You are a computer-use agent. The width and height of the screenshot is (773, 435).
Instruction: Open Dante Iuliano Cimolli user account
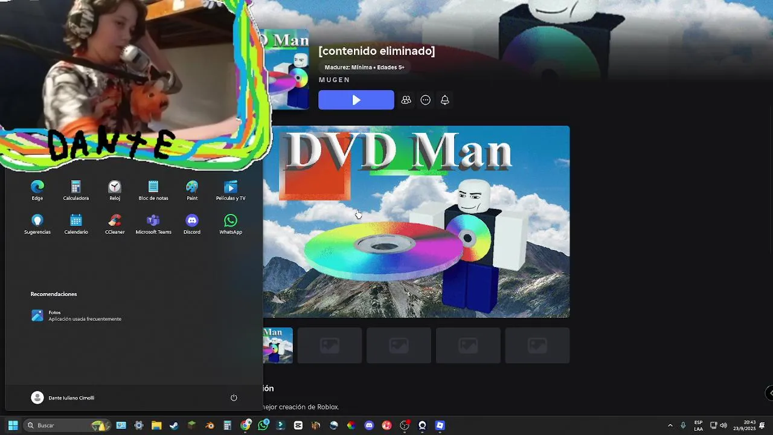click(63, 398)
